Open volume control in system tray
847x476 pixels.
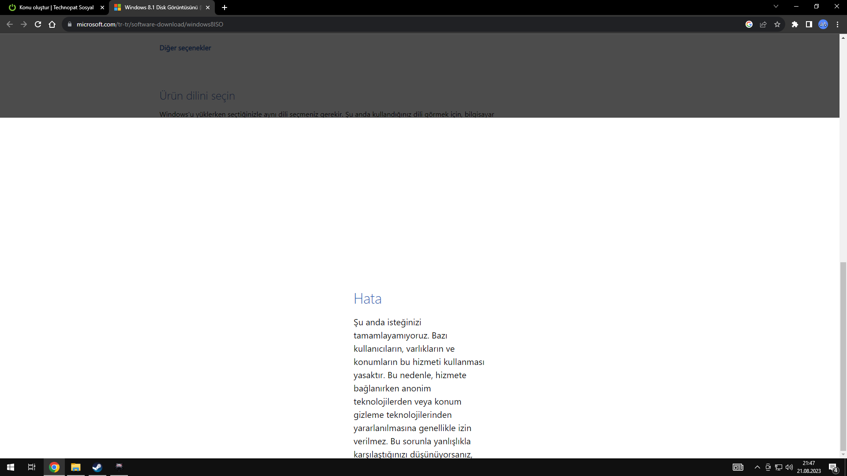[x=789, y=467]
